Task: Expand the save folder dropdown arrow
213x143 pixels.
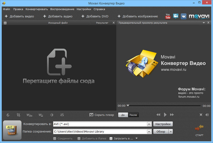Action: (149, 132)
